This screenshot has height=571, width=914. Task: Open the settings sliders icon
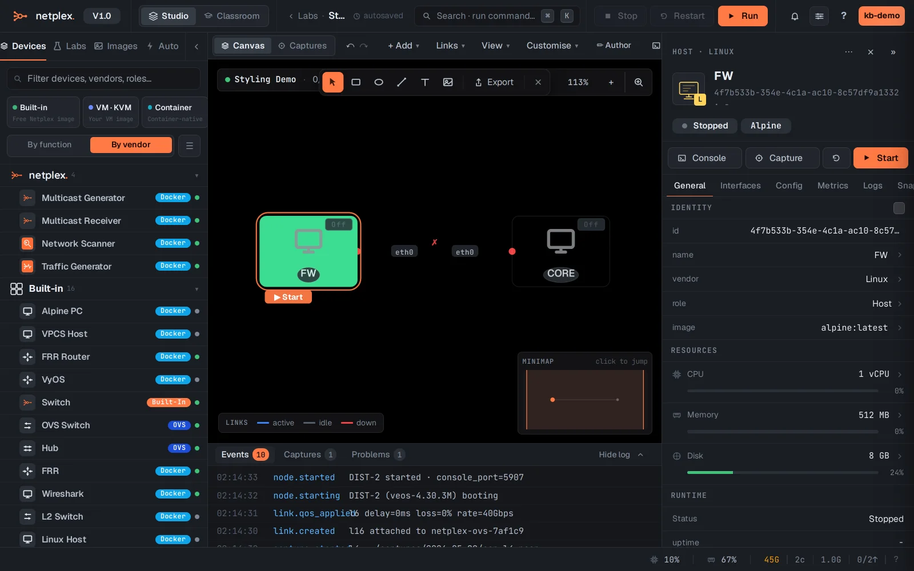click(x=819, y=16)
